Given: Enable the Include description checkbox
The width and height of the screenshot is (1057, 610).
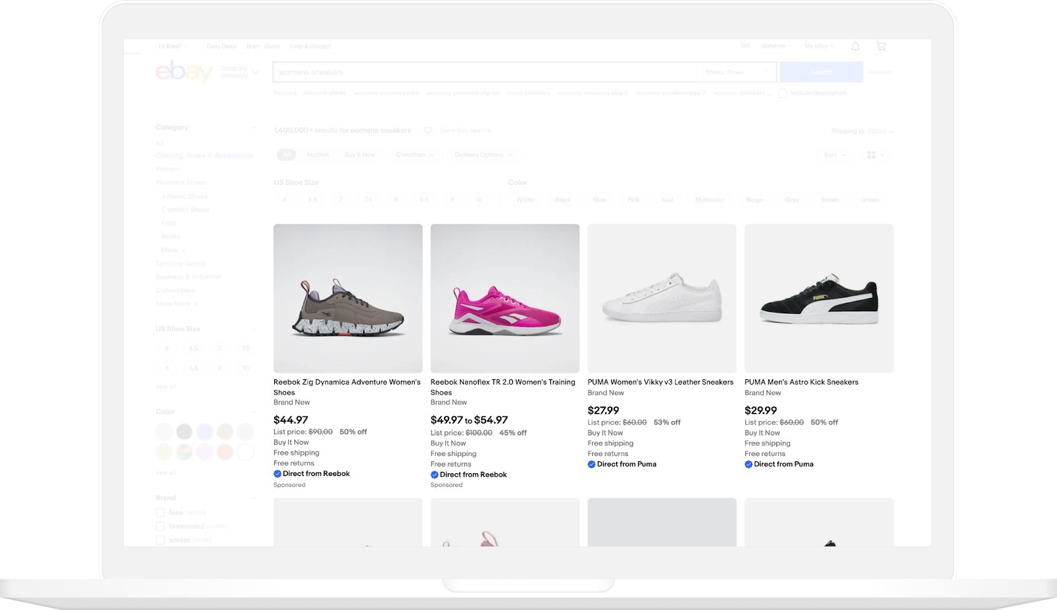Looking at the screenshot, I should coord(782,93).
